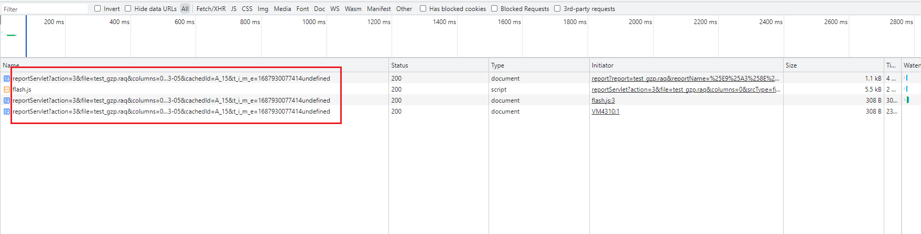Sort requests by Size column header
This screenshot has height=234, width=921.
point(791,65)
